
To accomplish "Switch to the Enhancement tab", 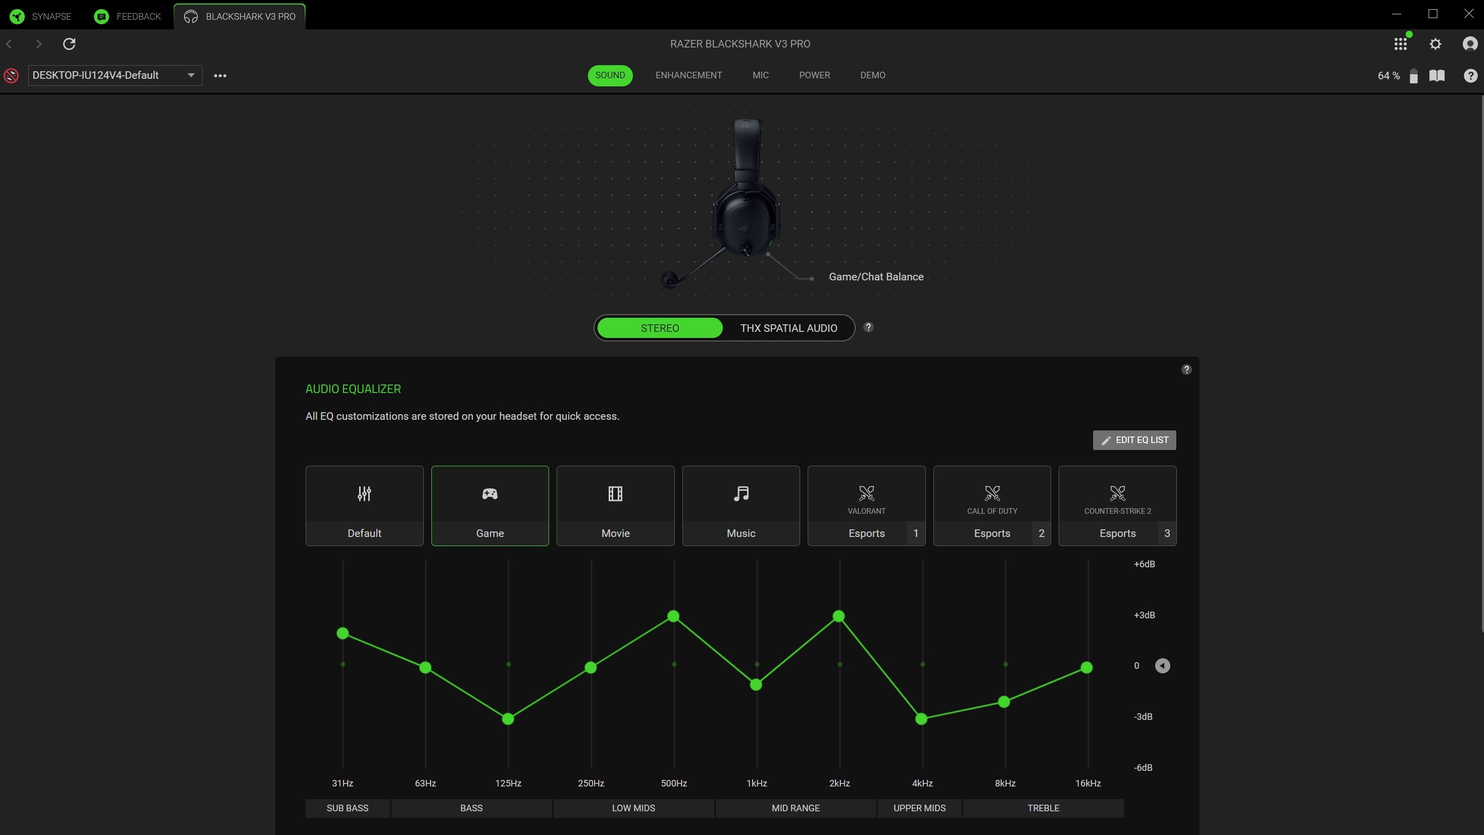I will coord(688,75).
